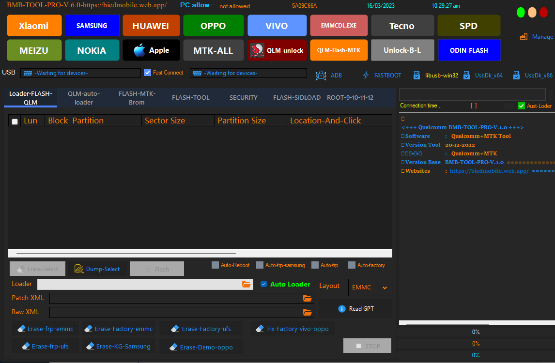Viewport: 555px width, 363px height.
Task: Run the Erase-KG-Samsung function
Action: 118,346
